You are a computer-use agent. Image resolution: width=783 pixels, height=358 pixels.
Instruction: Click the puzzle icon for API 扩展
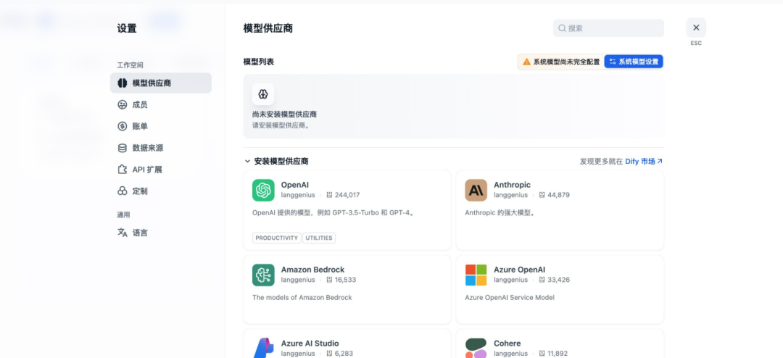point(123,170)
